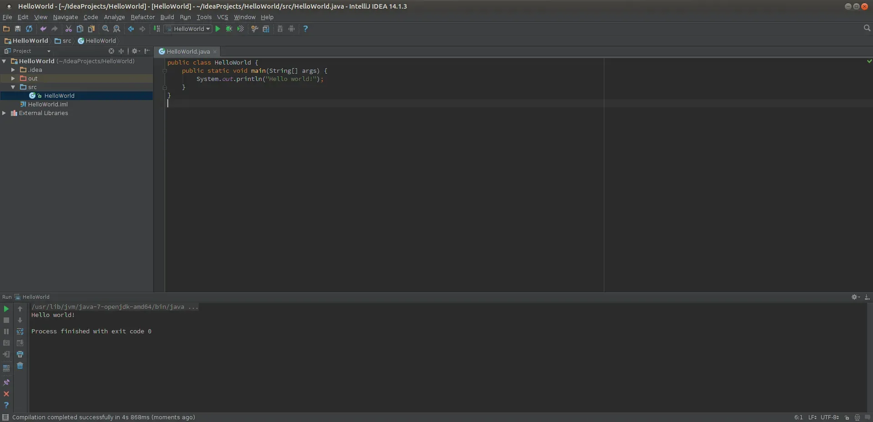Screen dimensions: 873x422
Task: Navigate back with the blue left arrow
Action: pos(131,29)
